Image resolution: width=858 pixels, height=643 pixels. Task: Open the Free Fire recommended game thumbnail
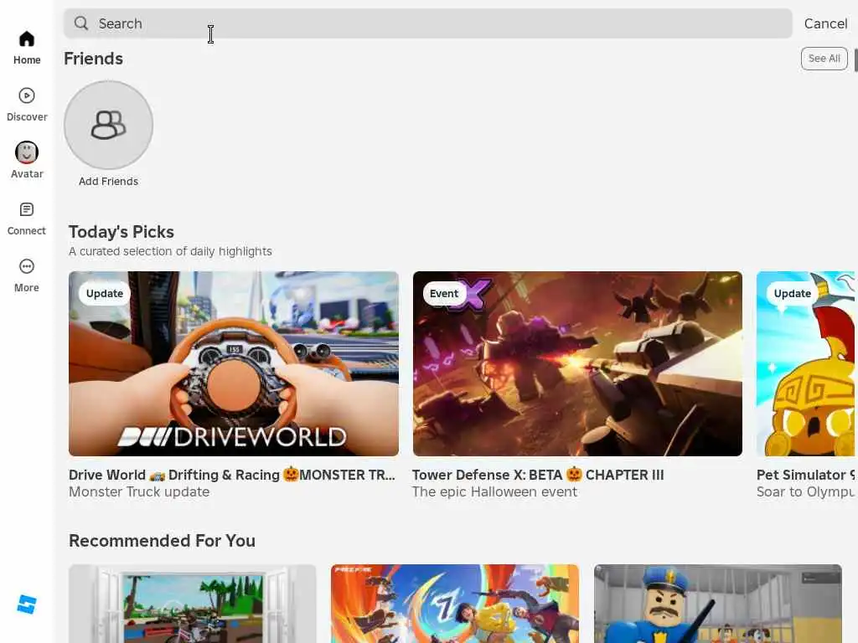pyautogui.click(x=455, y=604)
